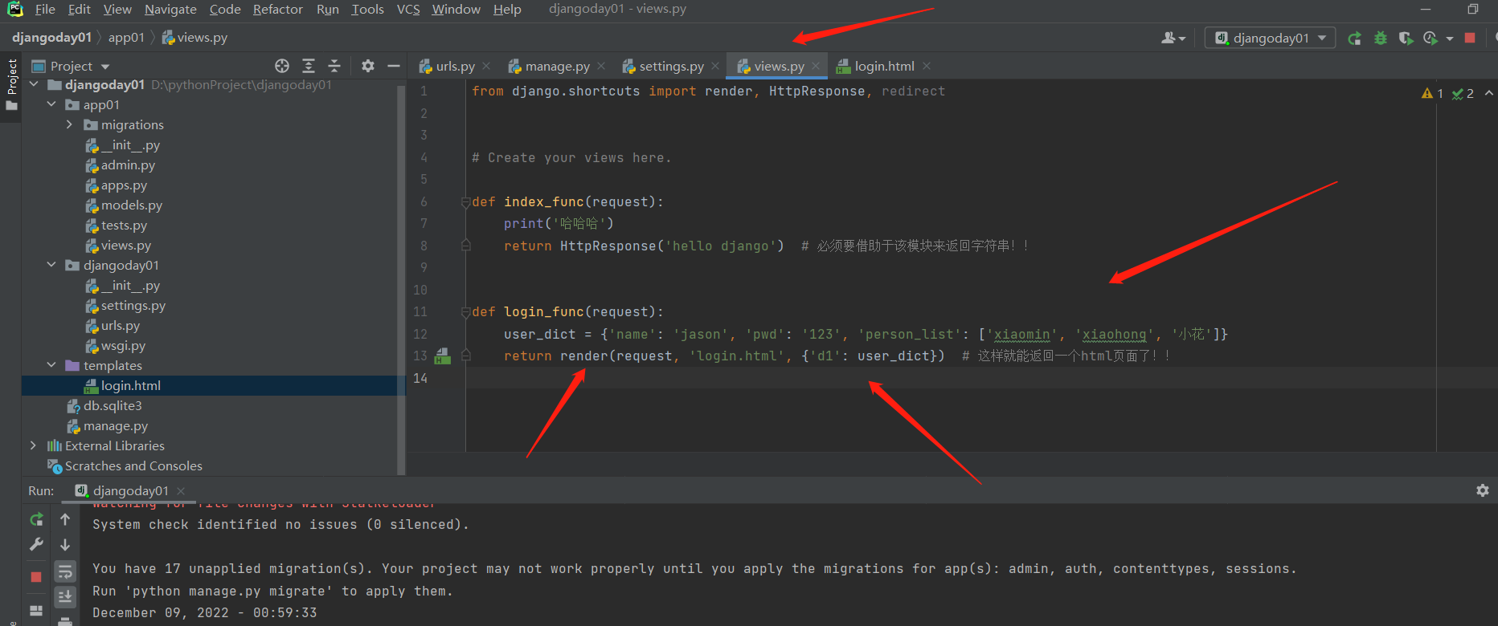Go down the stack trace in Run console
1498x626 pixels.
pos(65,544)
